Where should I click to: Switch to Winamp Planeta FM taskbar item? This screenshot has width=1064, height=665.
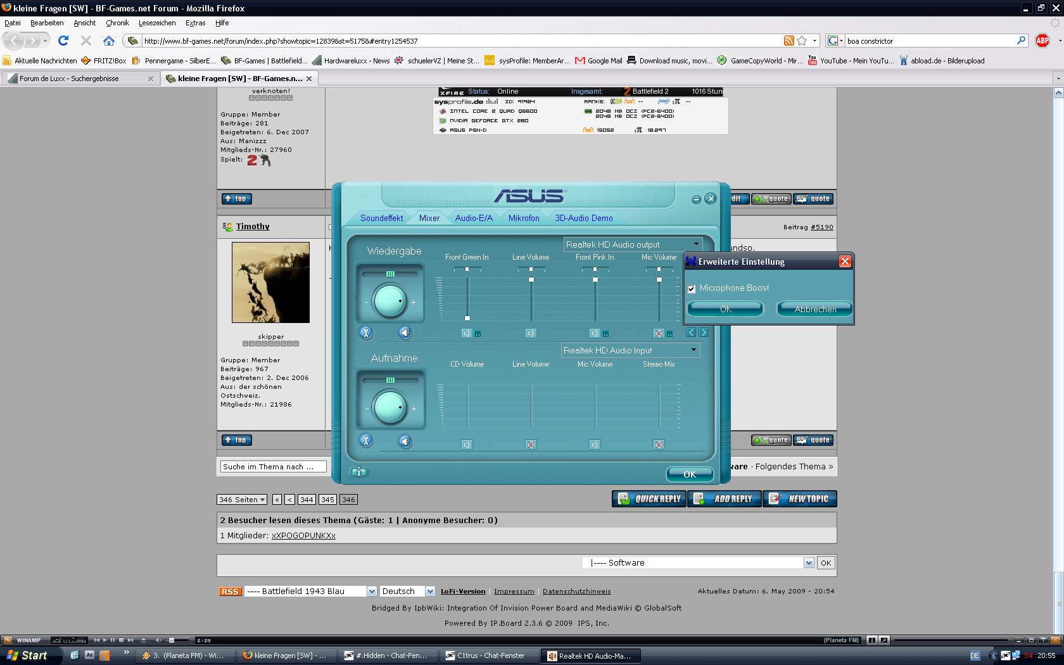coord(184,655)
